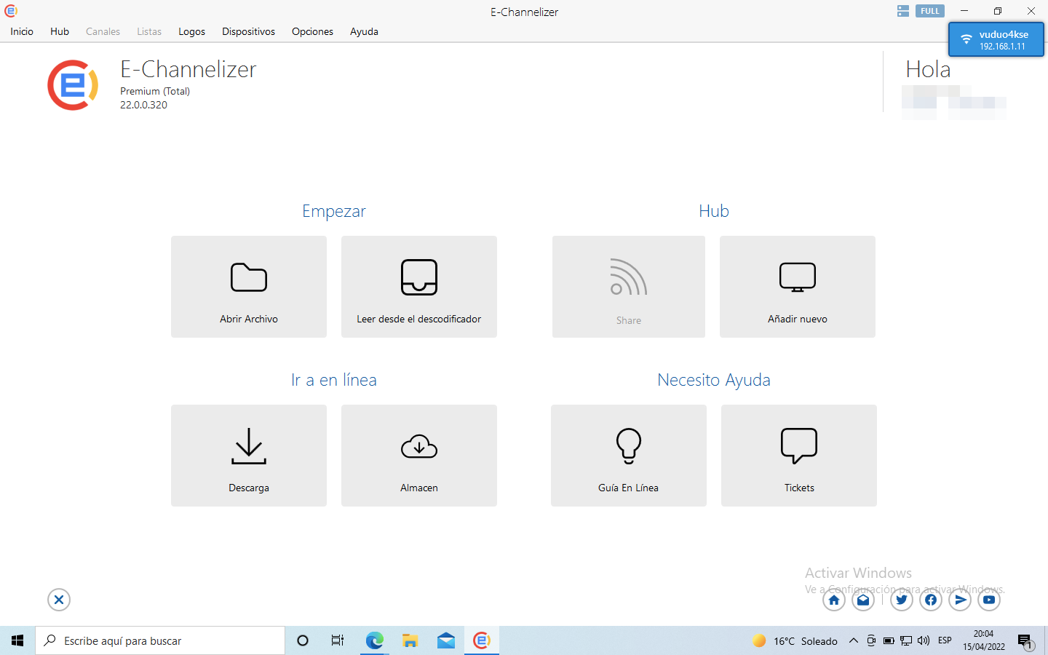The width and height of the screenshot is (1048, 655).
Task: Open the Tickets speech bubble tile
Action: (798, 456)
